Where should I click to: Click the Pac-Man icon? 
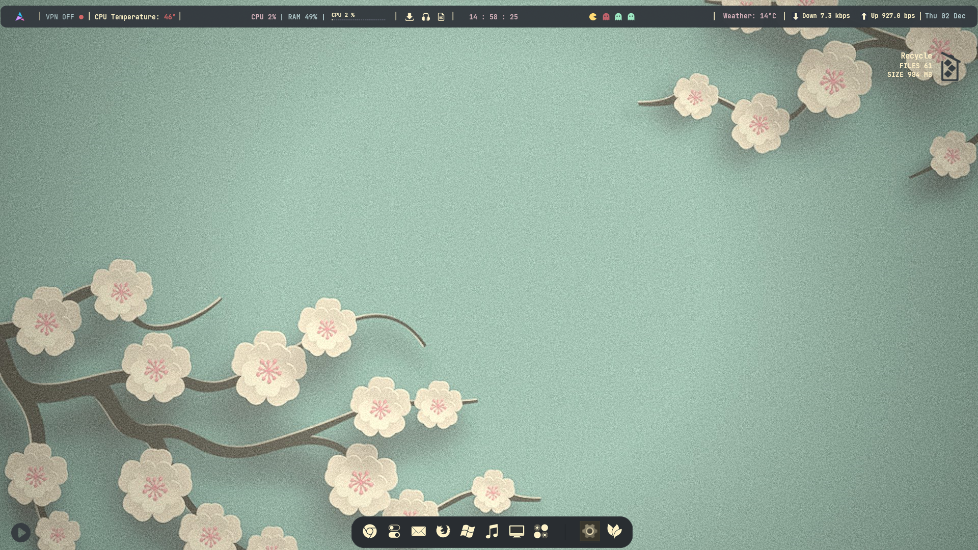[x=593, y=17]
